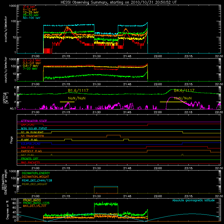Pick the SC_TRANSMITTER flag label
The height and width of the screenshot is (224, 224).
pos(32,136)
